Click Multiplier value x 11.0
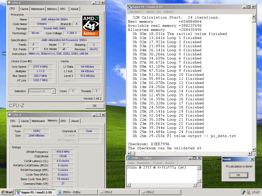 point(40,71)
